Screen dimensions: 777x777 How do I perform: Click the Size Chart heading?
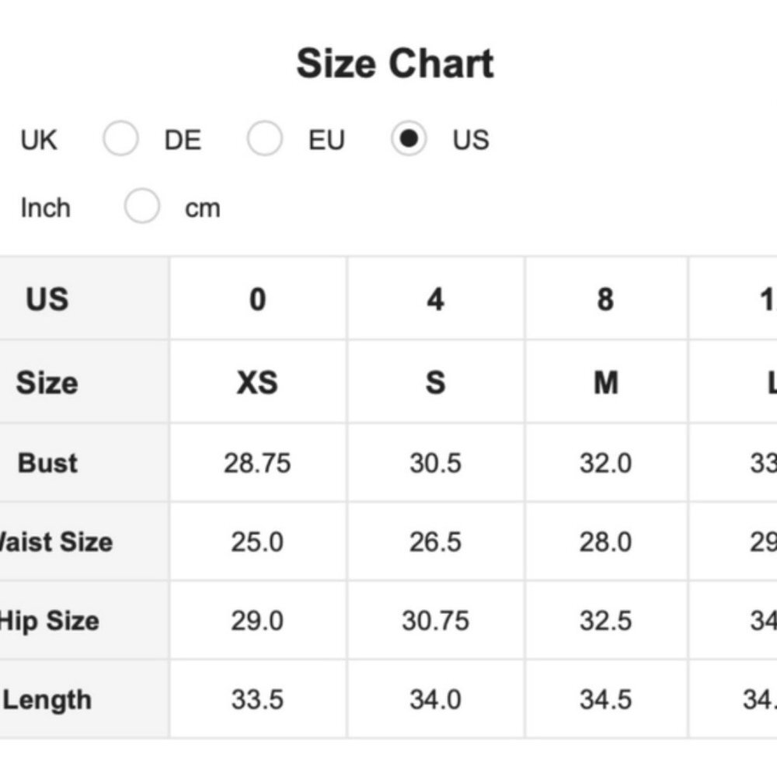pos(395,64)
